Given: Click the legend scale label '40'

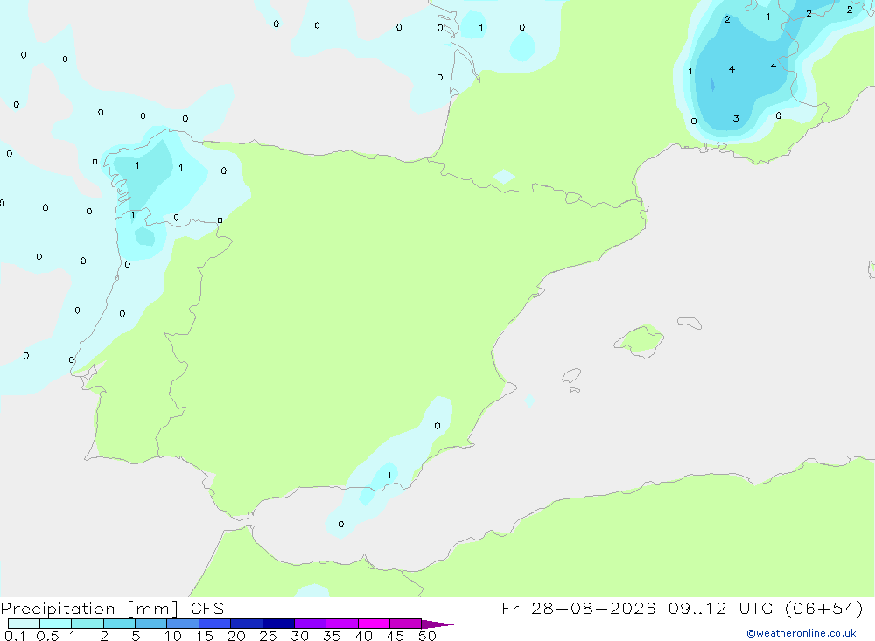Looking at the screenshot, I should [364, 636].
